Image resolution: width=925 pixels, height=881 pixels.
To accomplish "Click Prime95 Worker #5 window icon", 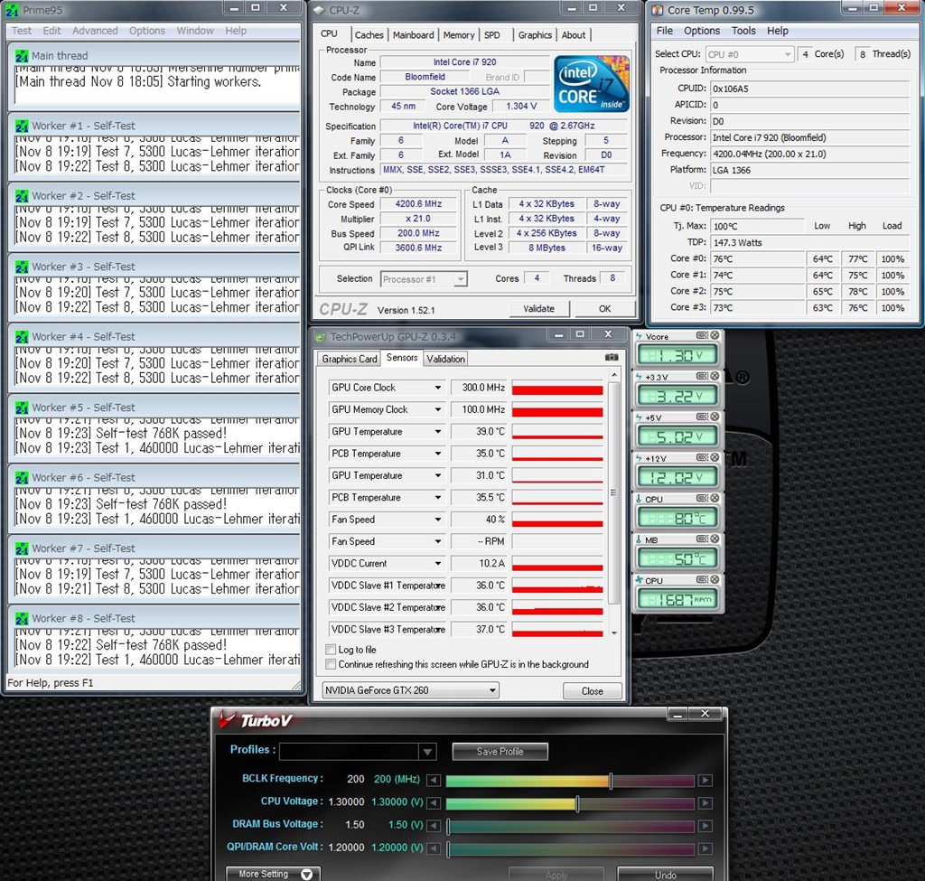I will (22, 408).
